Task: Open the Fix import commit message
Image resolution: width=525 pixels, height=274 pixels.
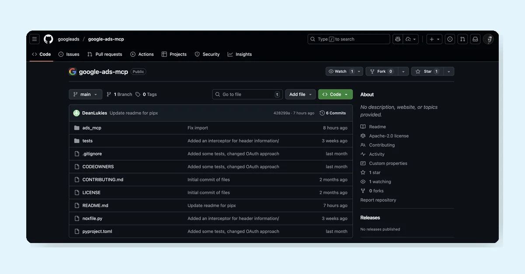Action: point(198,128)
